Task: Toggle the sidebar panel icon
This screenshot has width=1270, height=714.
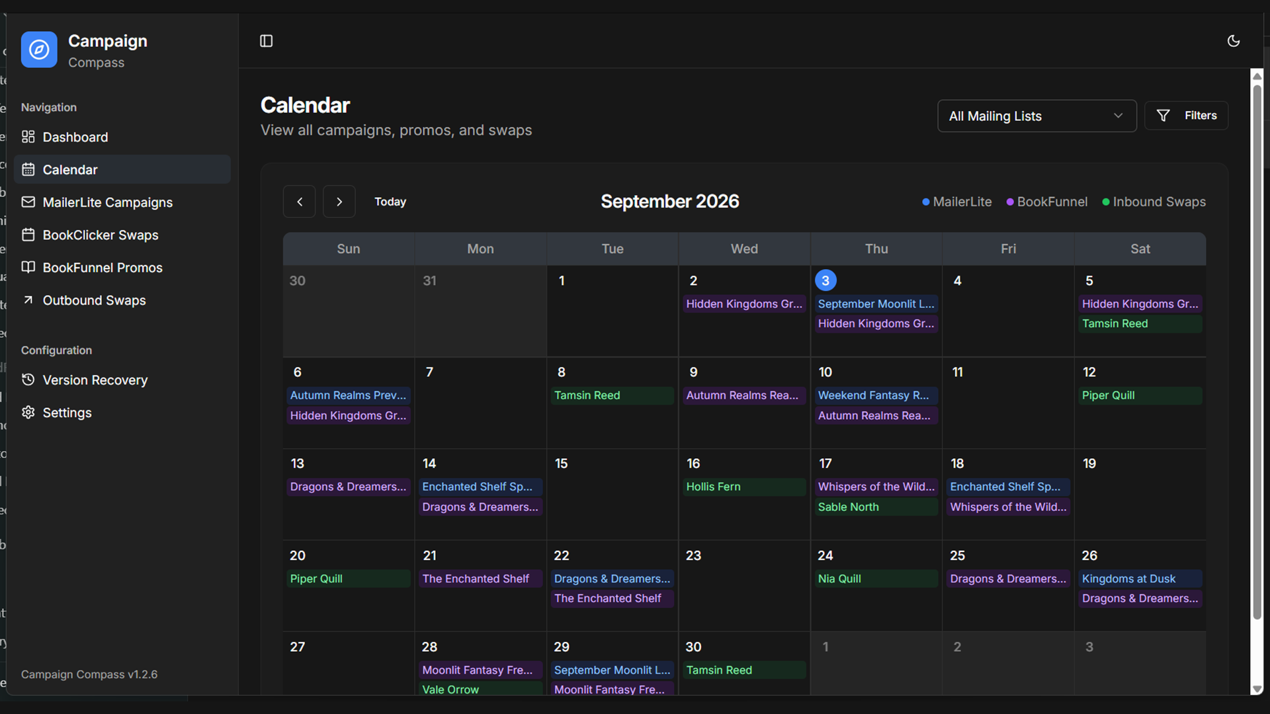Action: (267, 41)
